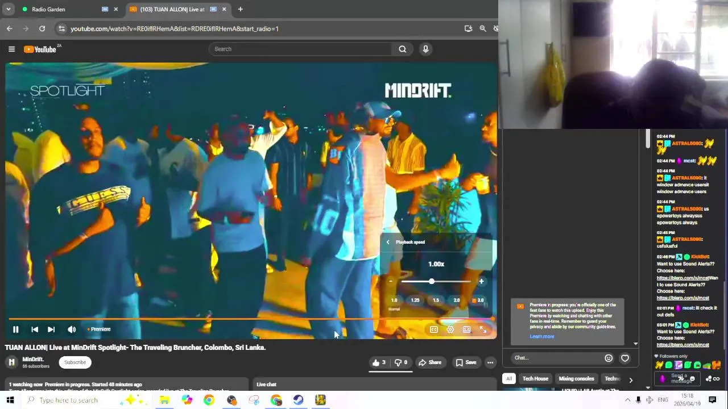Click the search magnifier button
The image size is (728, 409).
click(402, 49)
